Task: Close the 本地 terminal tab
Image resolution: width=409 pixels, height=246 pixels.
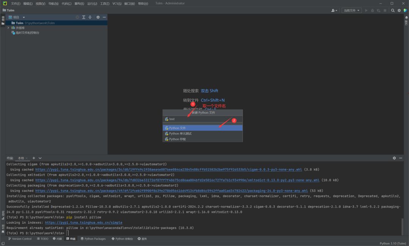Action: click(27, 158)
